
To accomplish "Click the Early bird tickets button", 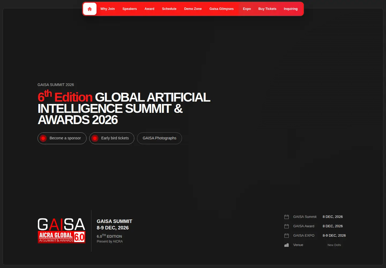I will 112,138.
